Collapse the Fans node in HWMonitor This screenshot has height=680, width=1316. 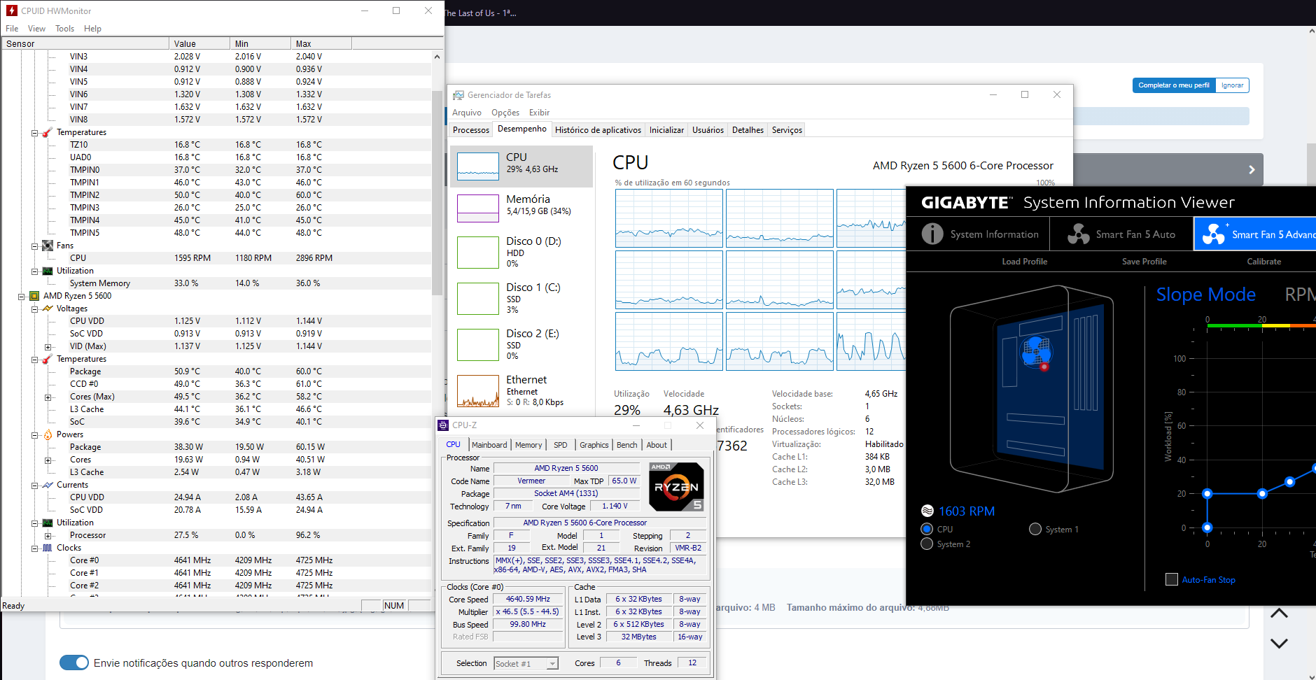click(x=34, y=246)
